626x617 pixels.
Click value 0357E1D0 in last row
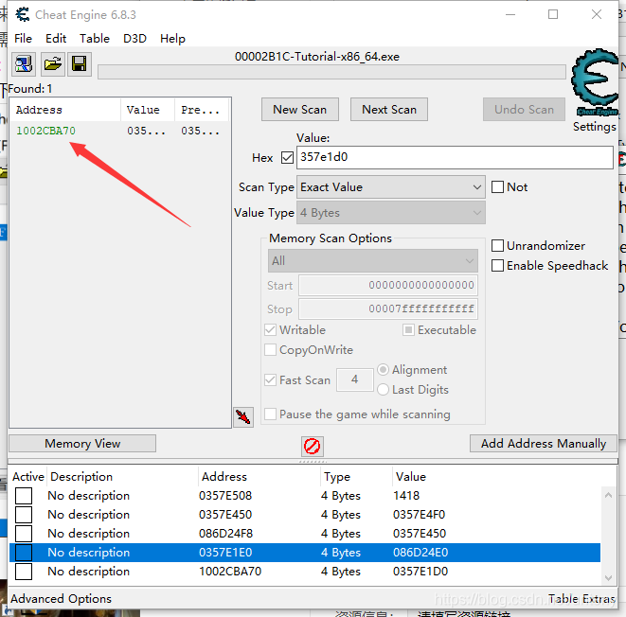click(x=420, y=572)
